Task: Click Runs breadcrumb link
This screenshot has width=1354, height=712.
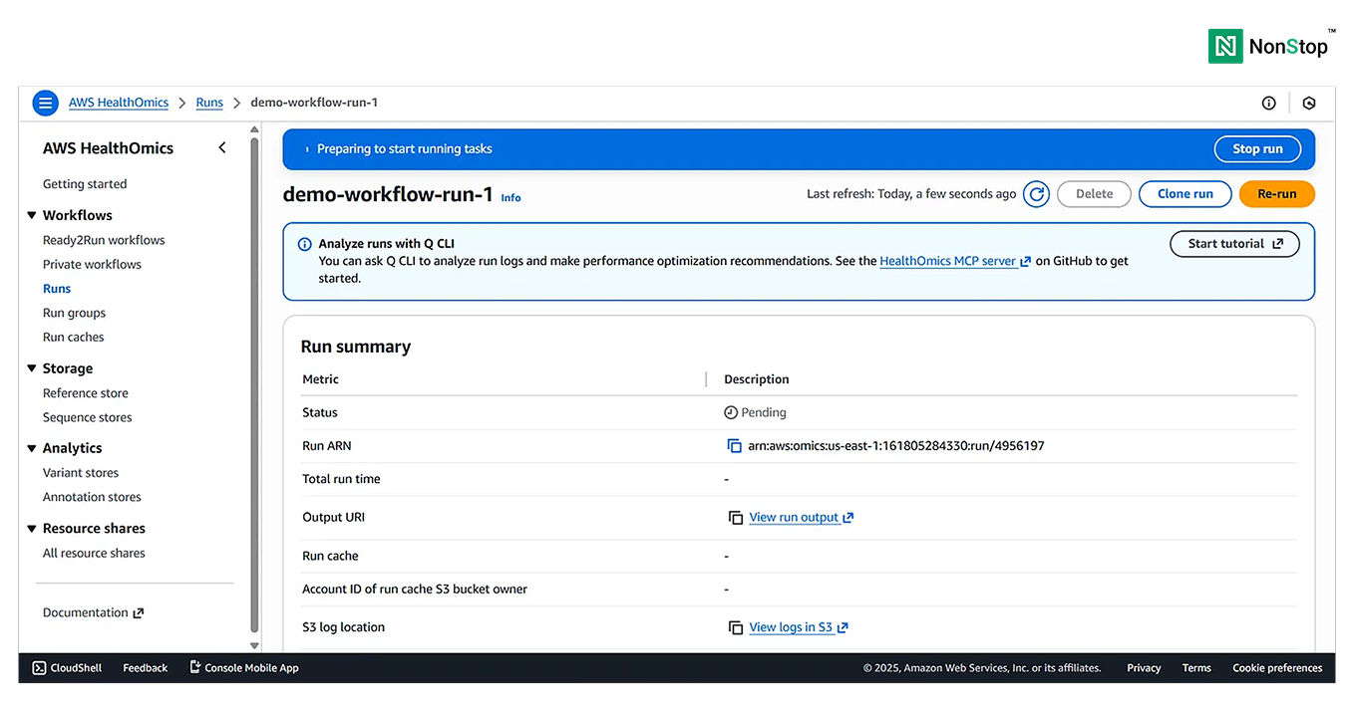Action: [x=209, y=103]
